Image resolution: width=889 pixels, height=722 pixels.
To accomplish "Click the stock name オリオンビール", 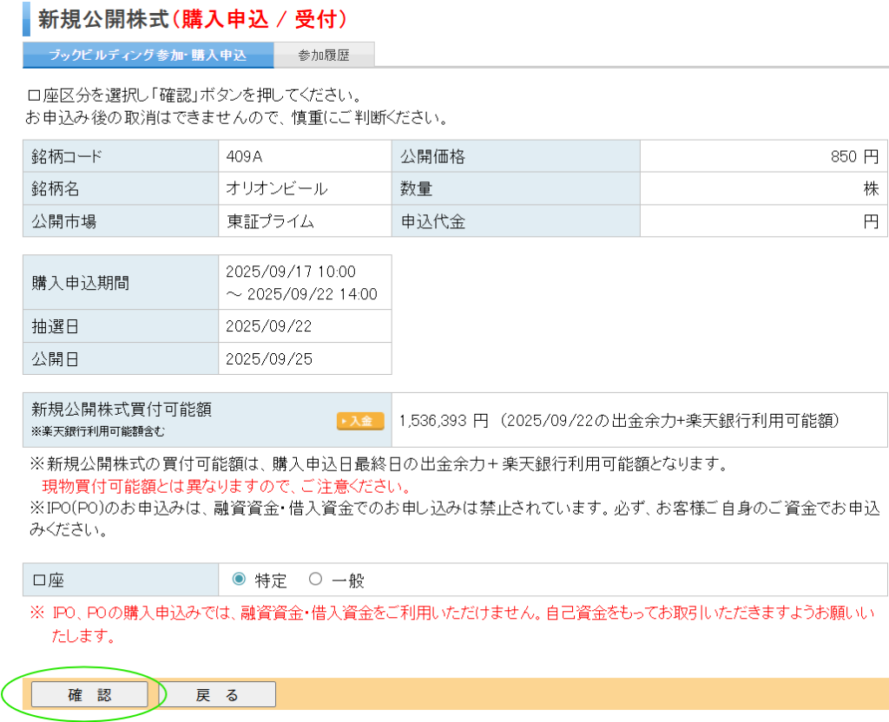I will [276, 189].
